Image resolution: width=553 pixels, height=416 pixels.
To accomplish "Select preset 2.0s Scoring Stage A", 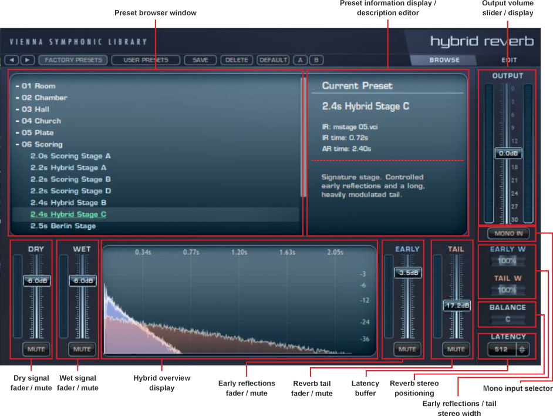I will pos(70,156).
